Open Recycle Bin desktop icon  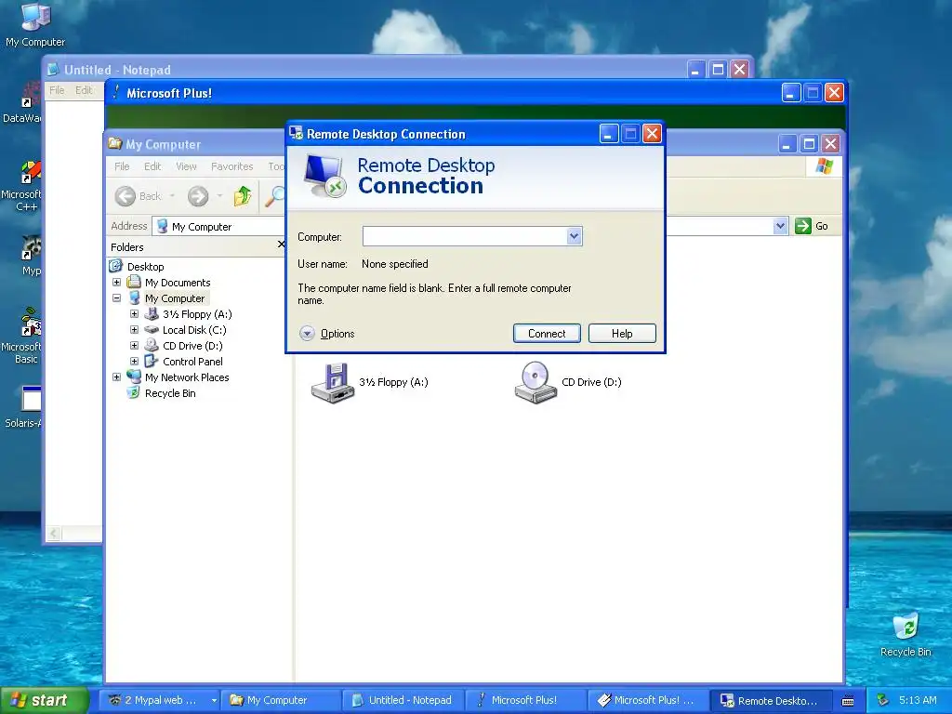pos(906,634)
